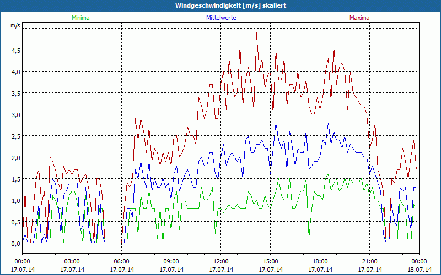This screenshot has width=441, height=275.
Task: Click the 'm/s' unit label on y-axis
Action: (15, 25)
